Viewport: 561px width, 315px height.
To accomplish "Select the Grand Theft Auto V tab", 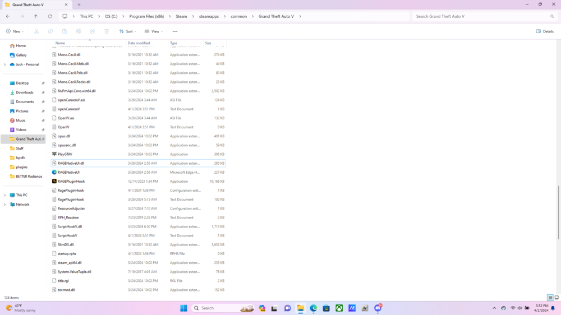I will (36, 5).
